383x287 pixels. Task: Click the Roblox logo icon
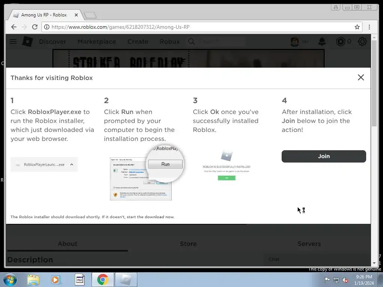(x=27, y=41)
